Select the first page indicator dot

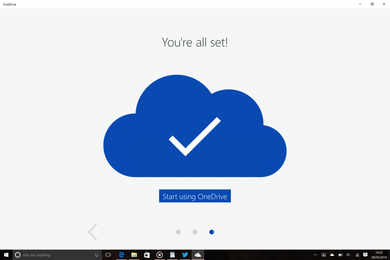pos(178,232)
